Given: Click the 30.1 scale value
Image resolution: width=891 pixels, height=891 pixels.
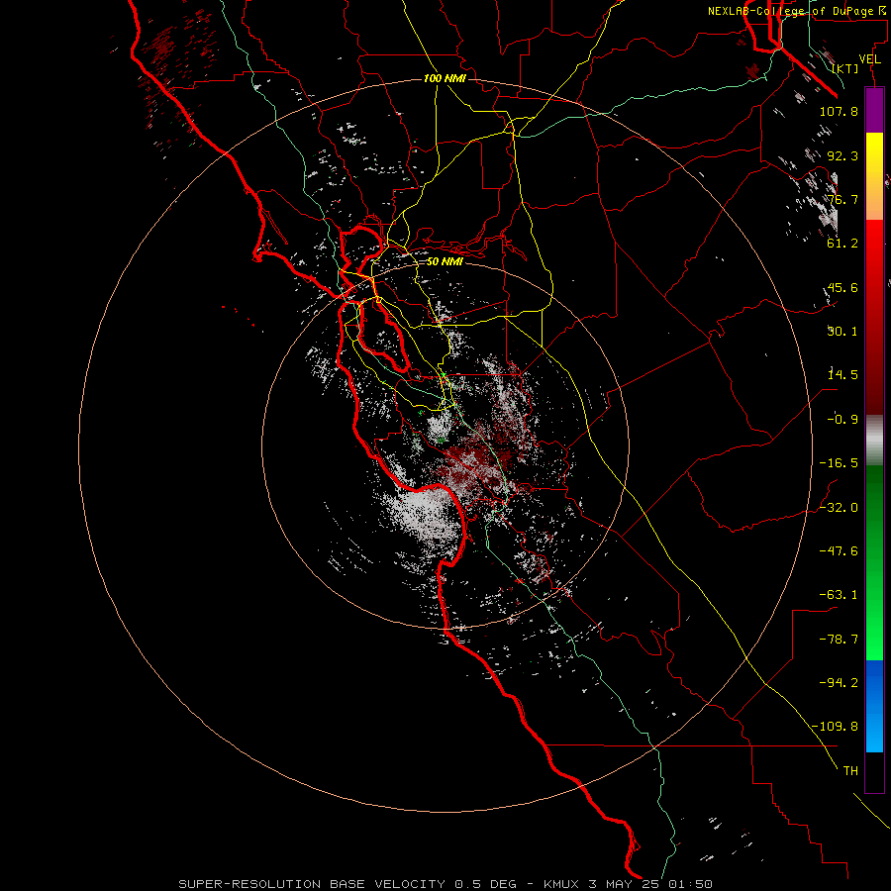Looking at the screenshot, I should click(842, 332).
